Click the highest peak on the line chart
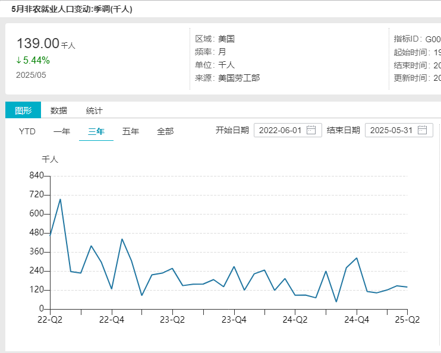 [60, 199]
